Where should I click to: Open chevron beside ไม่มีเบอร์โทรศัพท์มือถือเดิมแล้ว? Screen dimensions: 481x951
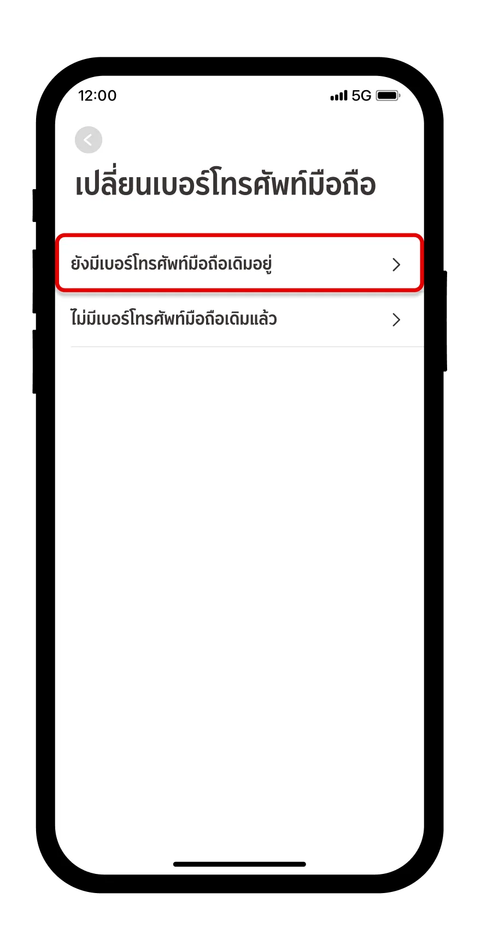(397, 320)
